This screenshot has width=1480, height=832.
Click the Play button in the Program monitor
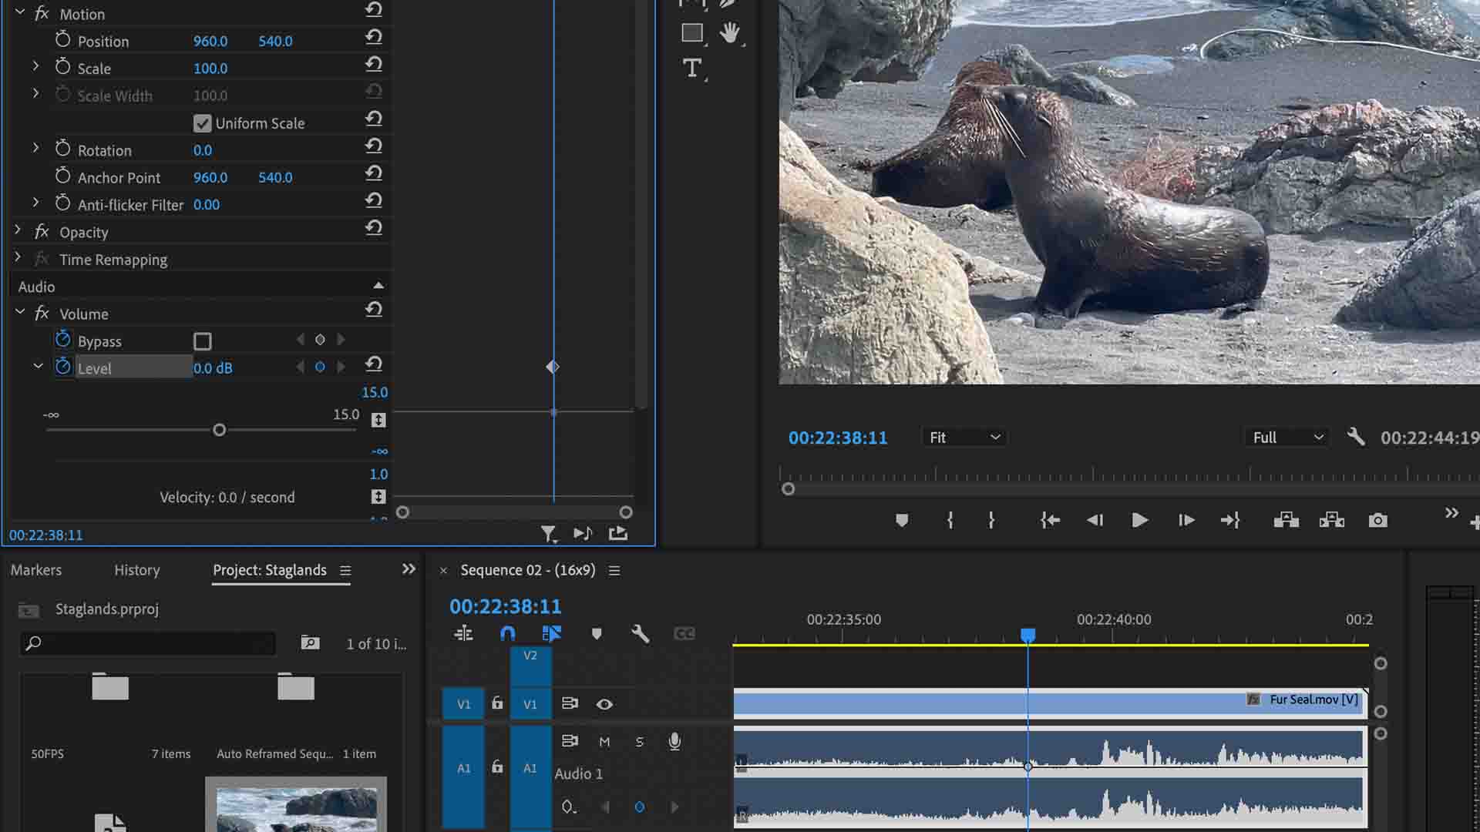click(x=1139, y=520)
